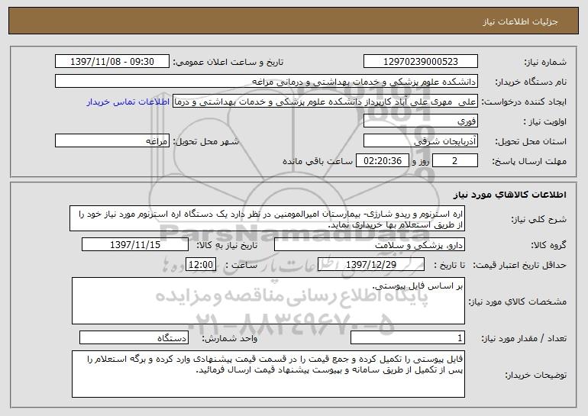Click the remaining days field showing 2
This screenshot has height=416, width=588.
[x=455, y=161]
